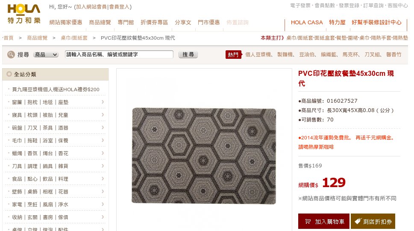Expand the 窗簾｜抱枕｜地毯｜座墊 category
Image resolution: width=414 pixels, height=231 pixels.
pyautogui.click(x=55, y=102)
